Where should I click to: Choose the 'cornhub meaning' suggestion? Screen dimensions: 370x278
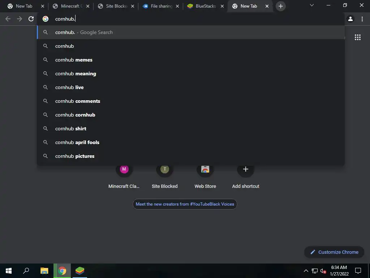[x=191, y=73]
